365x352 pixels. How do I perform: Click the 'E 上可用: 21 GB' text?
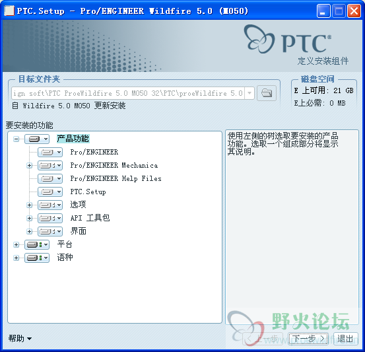[x=324, y=90]
